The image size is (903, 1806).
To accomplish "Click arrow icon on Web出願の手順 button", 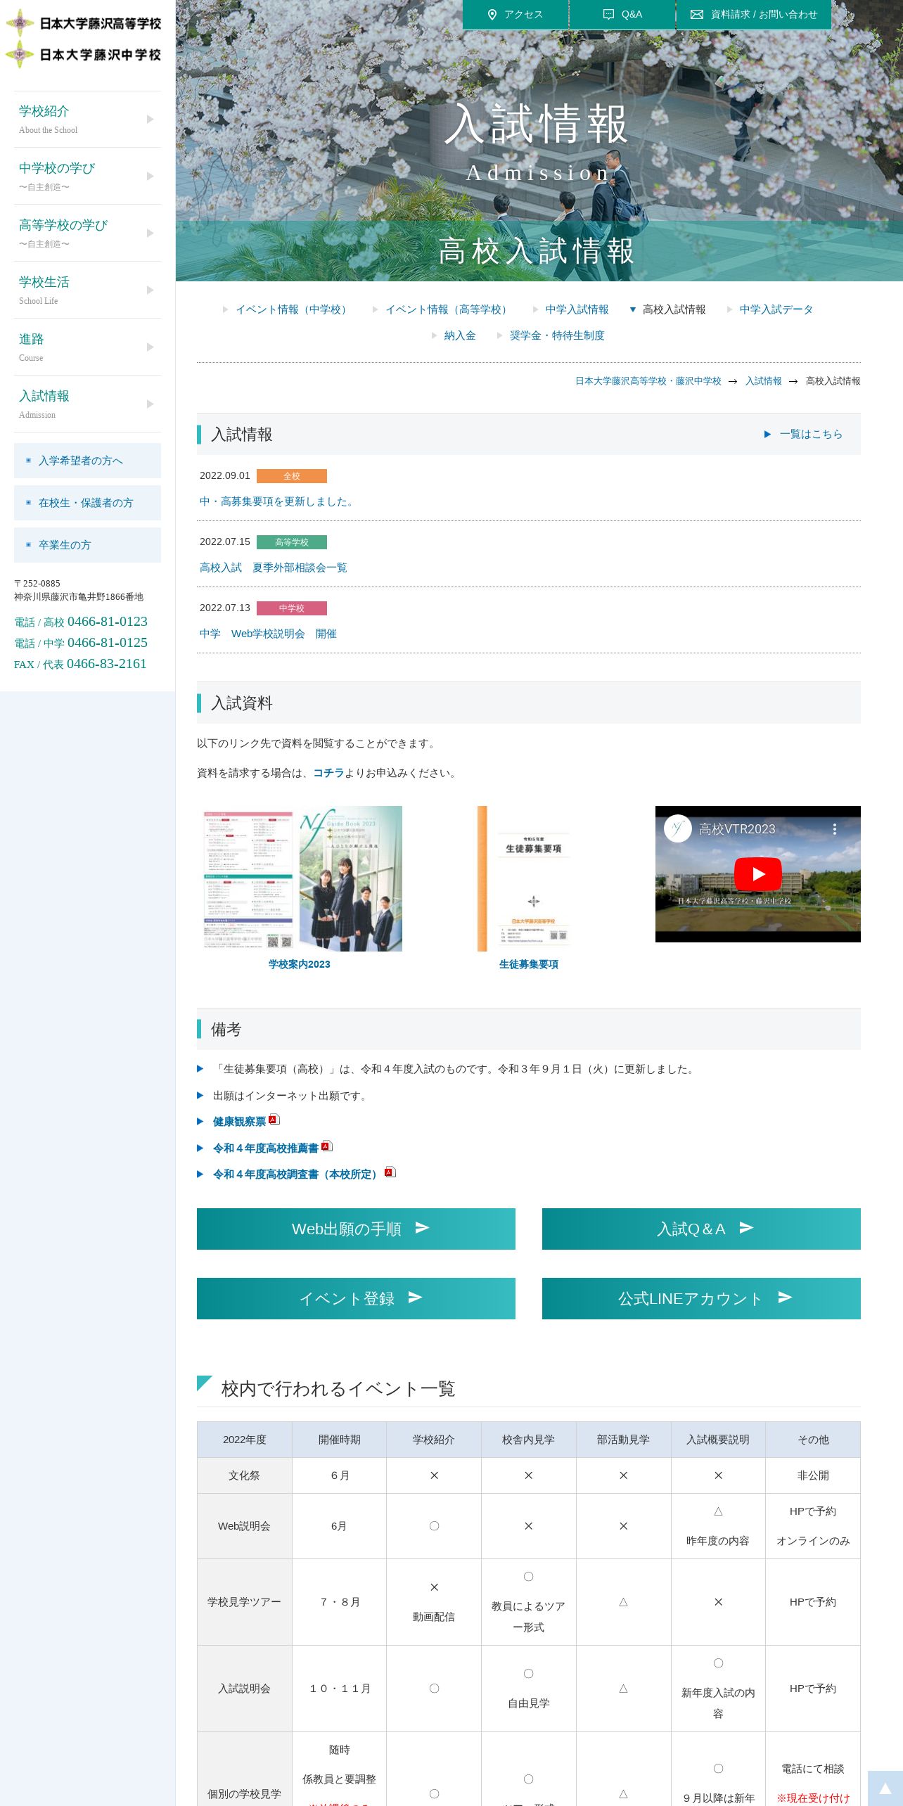I will point(422,1227).
